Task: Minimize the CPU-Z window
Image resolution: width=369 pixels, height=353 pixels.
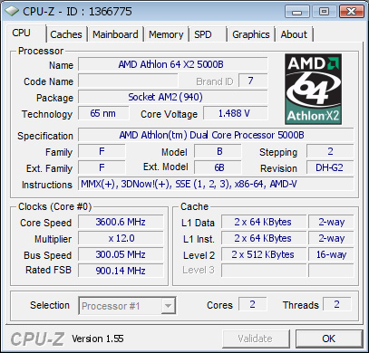Action: click(297, 12)
